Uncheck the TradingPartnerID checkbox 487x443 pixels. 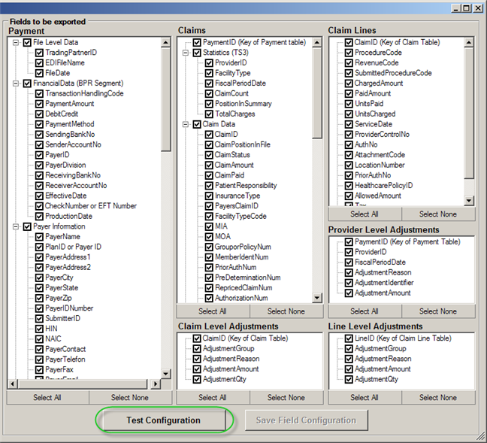tap(39, 53)
